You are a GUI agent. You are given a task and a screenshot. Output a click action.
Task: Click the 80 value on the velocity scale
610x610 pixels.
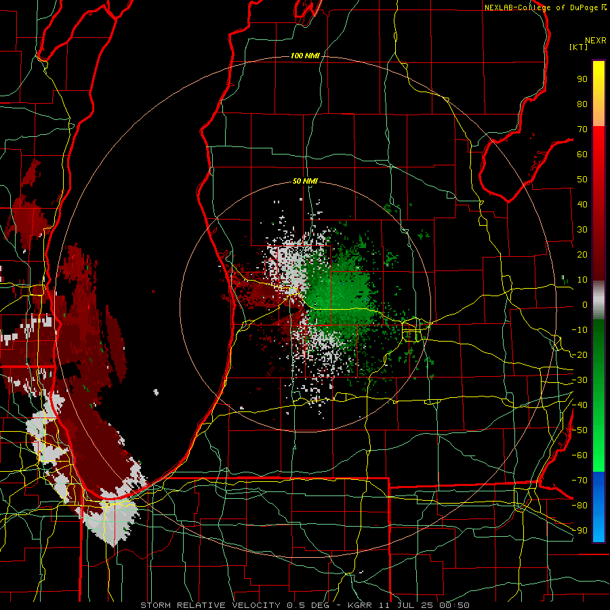(582, 104)
